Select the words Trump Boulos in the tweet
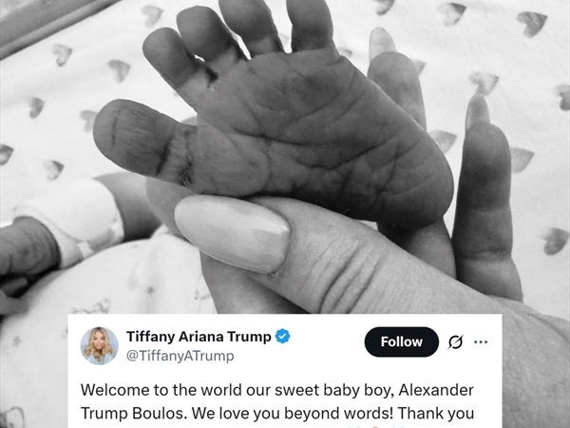 point(133,414)
